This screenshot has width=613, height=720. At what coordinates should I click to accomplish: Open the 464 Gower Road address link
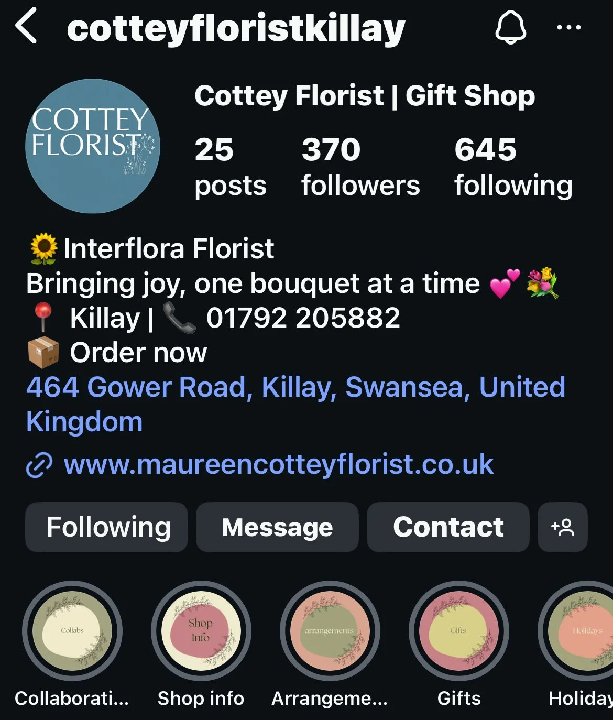coord(296,405)
